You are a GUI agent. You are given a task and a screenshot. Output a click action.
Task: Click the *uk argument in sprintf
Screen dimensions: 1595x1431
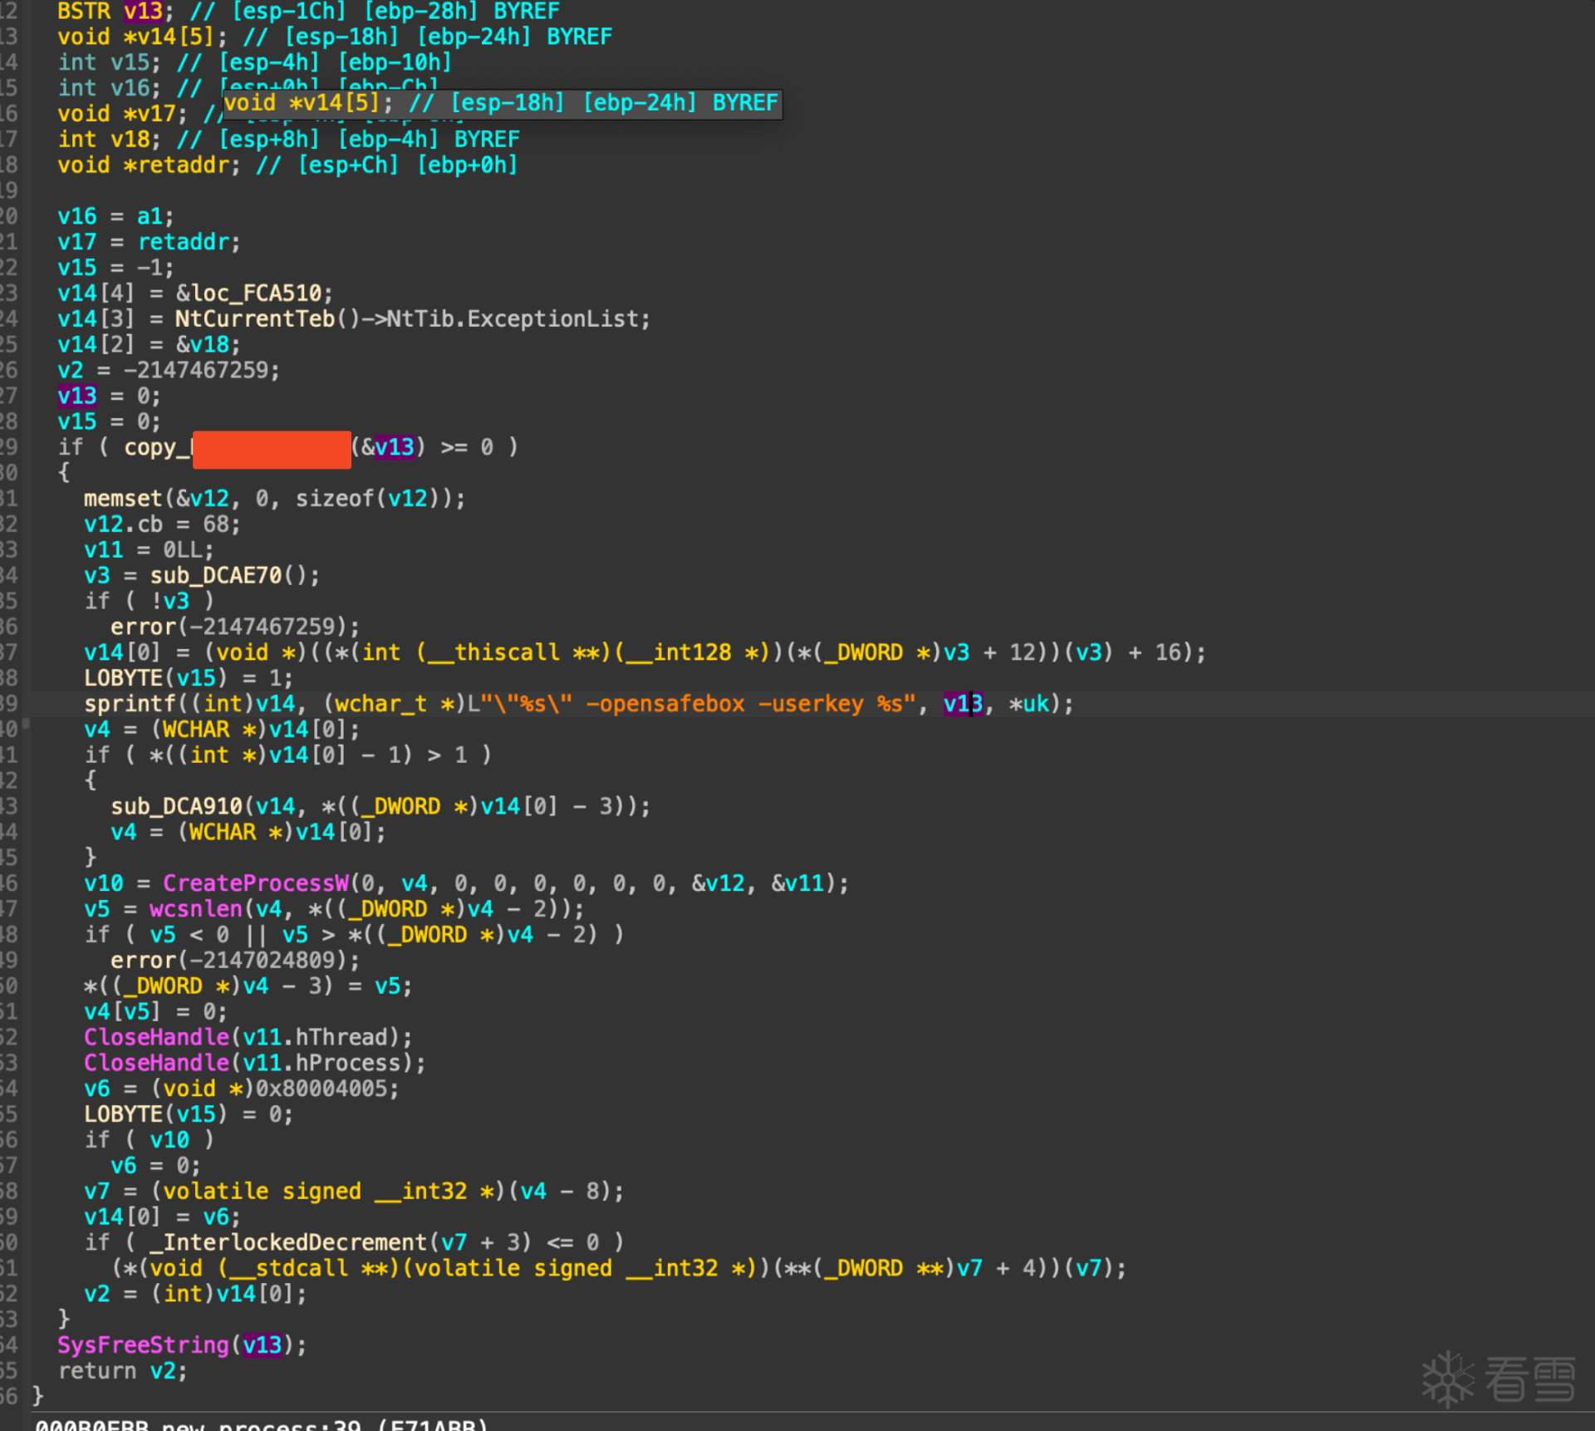point(1028,704)
